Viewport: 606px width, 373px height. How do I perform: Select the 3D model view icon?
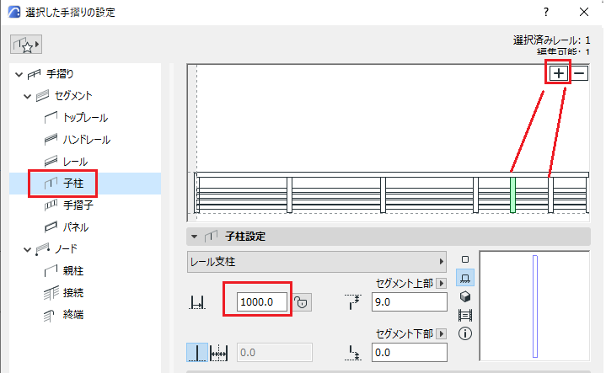(465, 296)
